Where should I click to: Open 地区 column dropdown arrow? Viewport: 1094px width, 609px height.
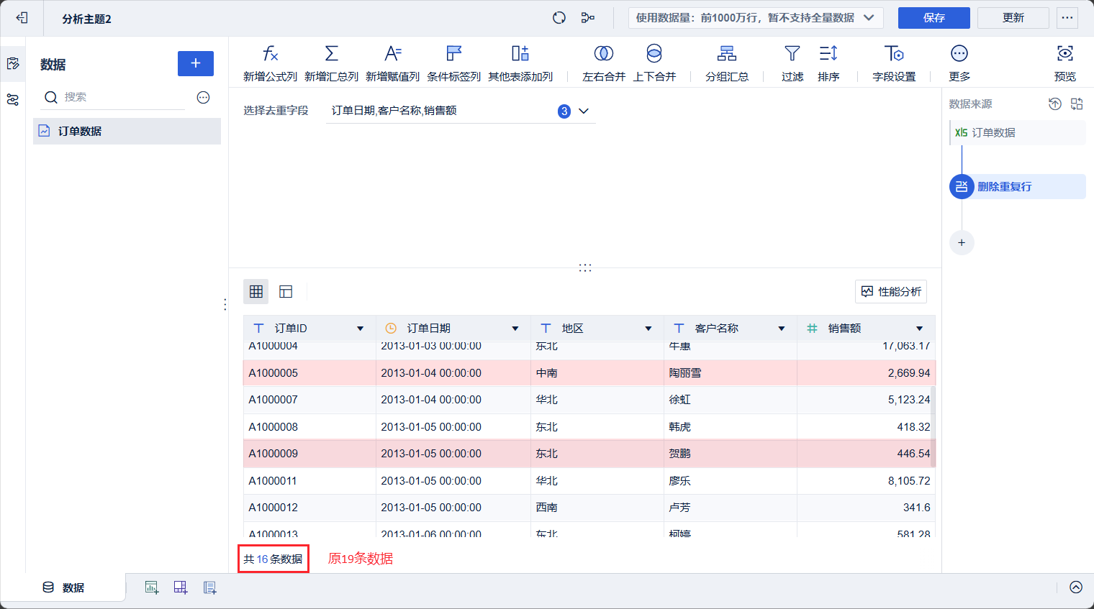pyautogui.click(x=648, y=329)
